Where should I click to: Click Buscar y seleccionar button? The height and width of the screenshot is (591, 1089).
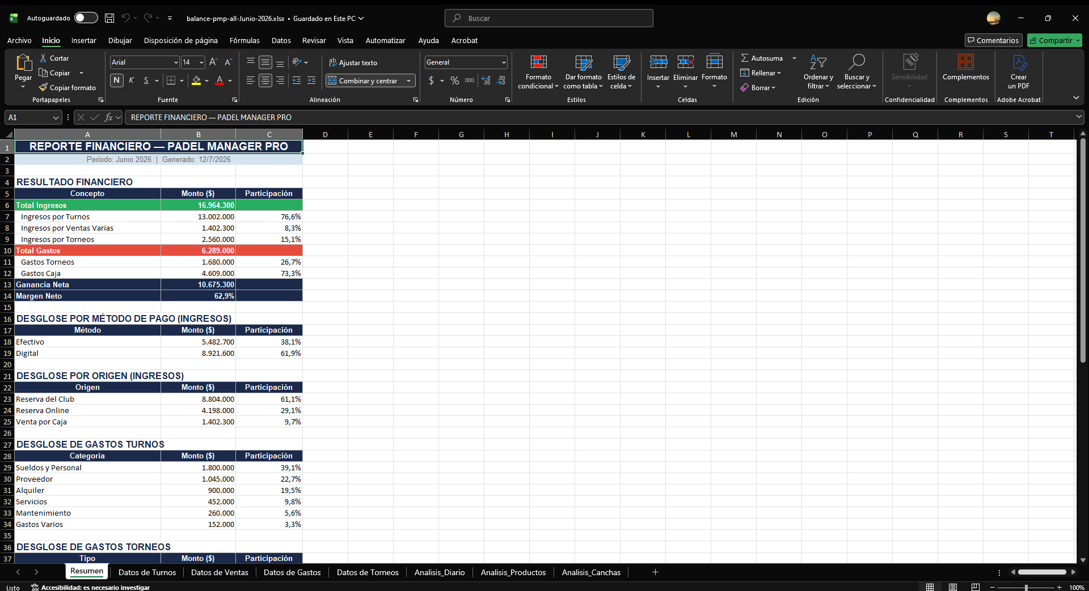click(x=856, y=71)
